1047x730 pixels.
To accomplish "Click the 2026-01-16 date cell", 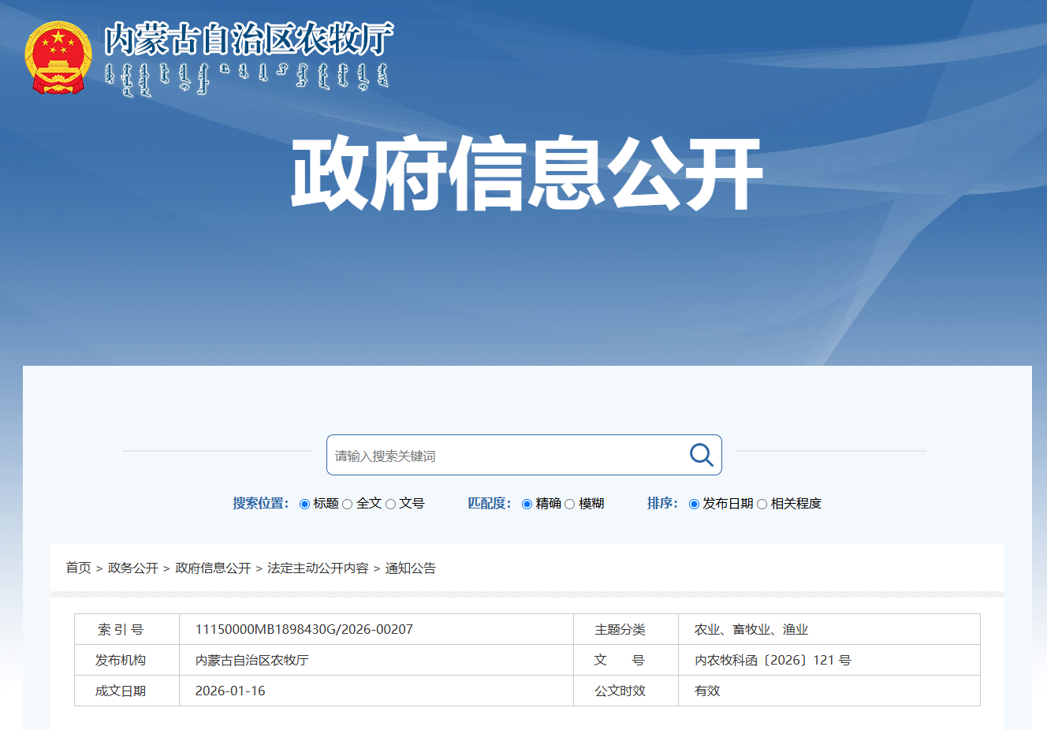I will (230, 691).
